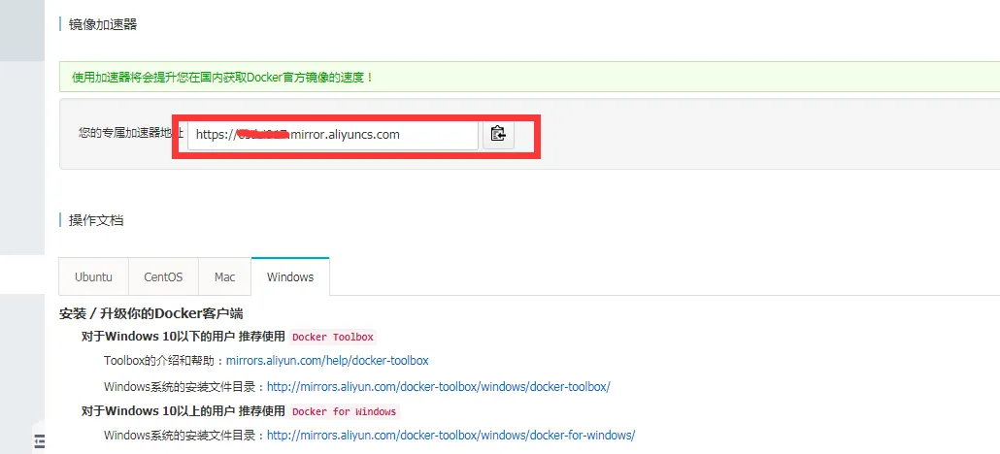The image size is (1000, 454).
Task: Click the 您的专属加速器地址 label
Action: (130, 133)
